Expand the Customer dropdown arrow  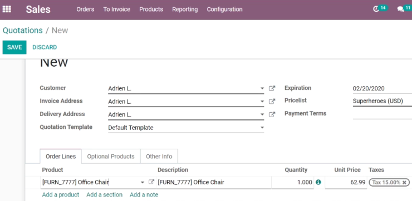262,88
